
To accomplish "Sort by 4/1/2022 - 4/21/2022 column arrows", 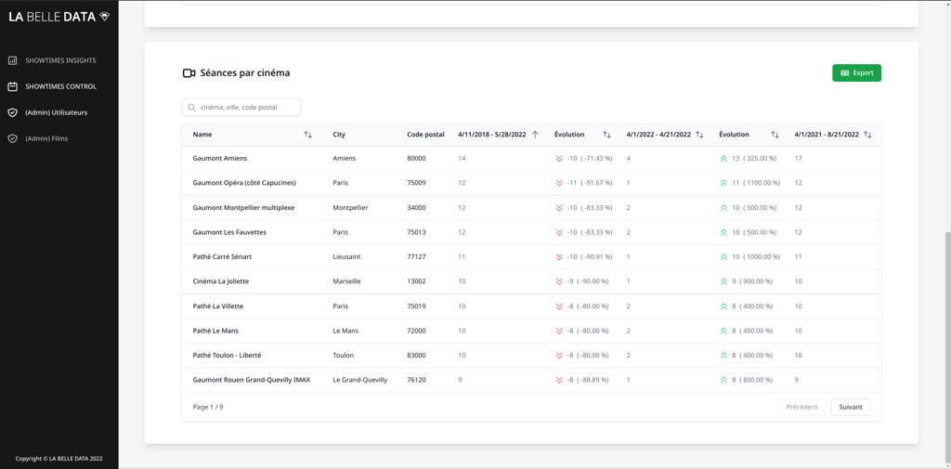I will (699, 135).
